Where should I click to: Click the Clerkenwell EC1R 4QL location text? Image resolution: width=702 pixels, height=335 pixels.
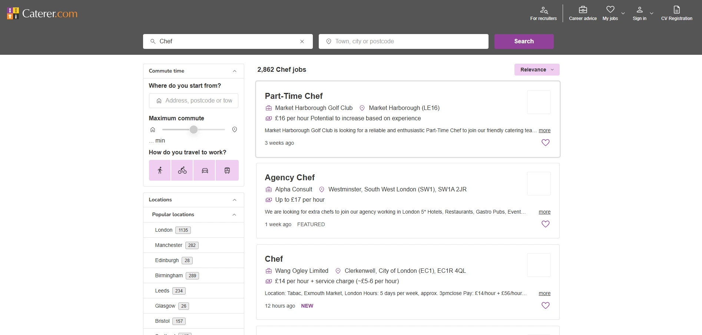(405, 271)
